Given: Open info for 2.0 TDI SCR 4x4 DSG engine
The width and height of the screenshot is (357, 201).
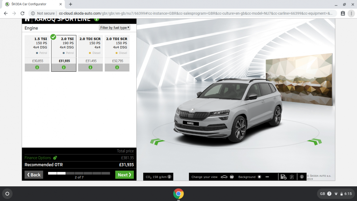Looking at the screenshot, I should pos(117,67).
